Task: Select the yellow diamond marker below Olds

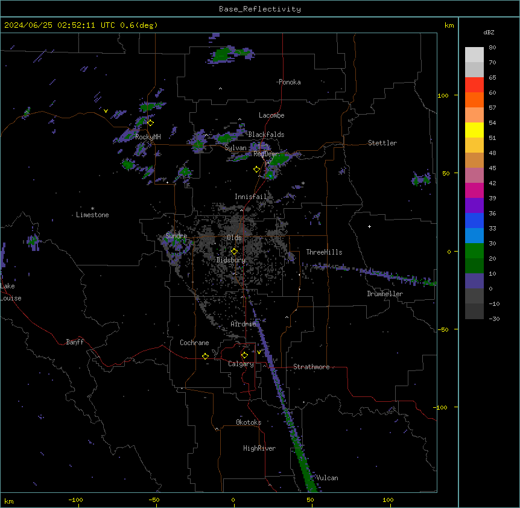Action: 234,252
